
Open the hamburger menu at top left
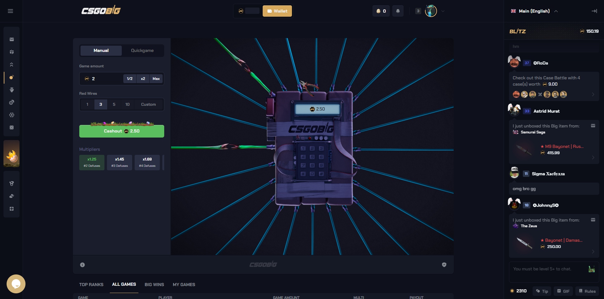point(10,11)
